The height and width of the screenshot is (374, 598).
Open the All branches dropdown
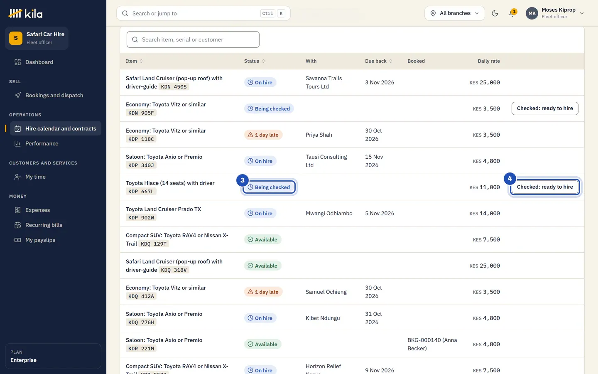click(455, 13)
